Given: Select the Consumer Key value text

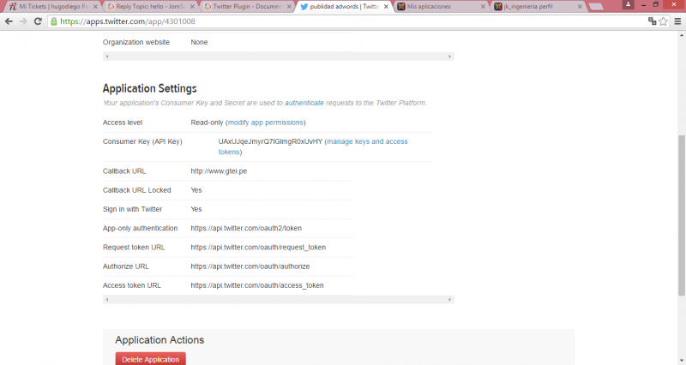Looking at the screenshot, I should (270, 141).
